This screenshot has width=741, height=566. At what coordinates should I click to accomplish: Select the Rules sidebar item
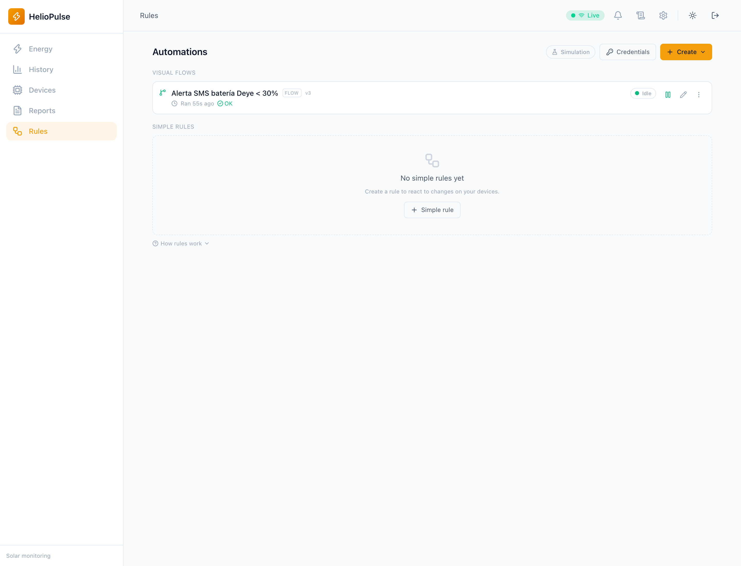point(61,131)
